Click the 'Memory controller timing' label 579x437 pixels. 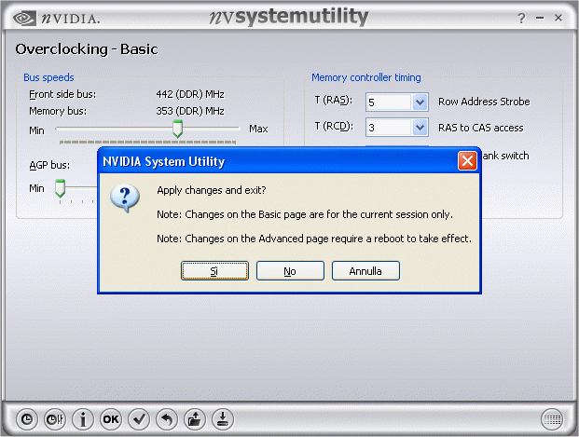coord(365,77)
